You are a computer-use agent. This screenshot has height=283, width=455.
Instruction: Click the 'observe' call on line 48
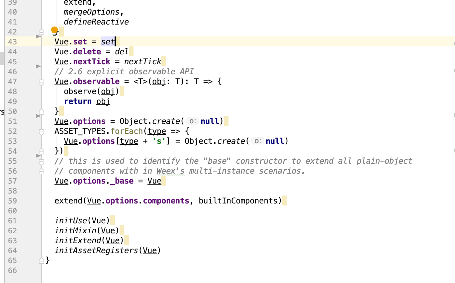pyautogui.click(x=80, y=91)
